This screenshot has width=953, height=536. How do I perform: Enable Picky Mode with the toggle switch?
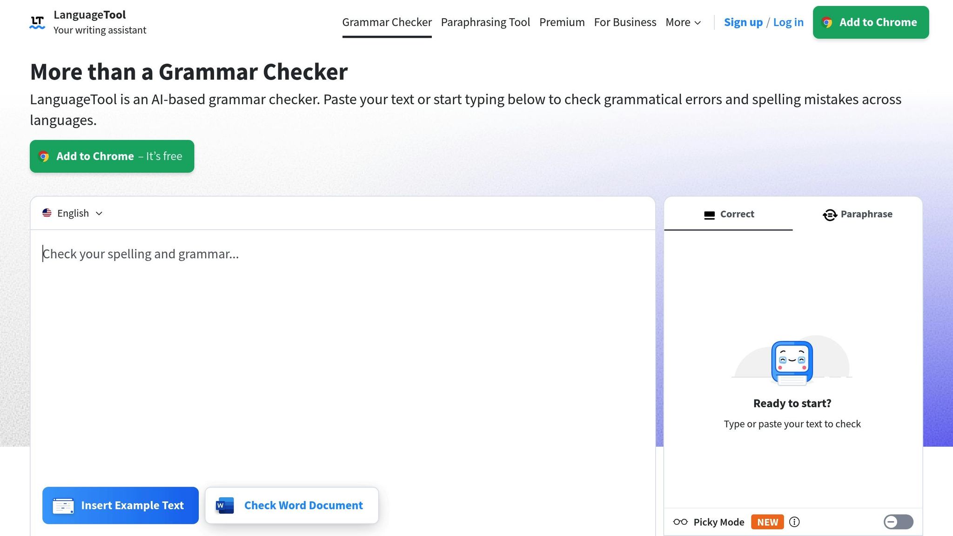click(x=898, y=522)
